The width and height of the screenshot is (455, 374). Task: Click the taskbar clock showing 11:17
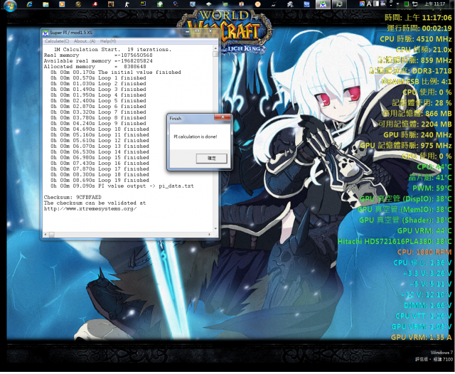434,4
